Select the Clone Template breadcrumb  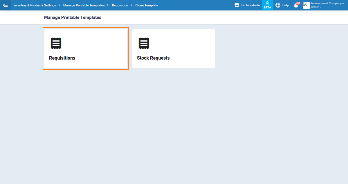[147, 5]
